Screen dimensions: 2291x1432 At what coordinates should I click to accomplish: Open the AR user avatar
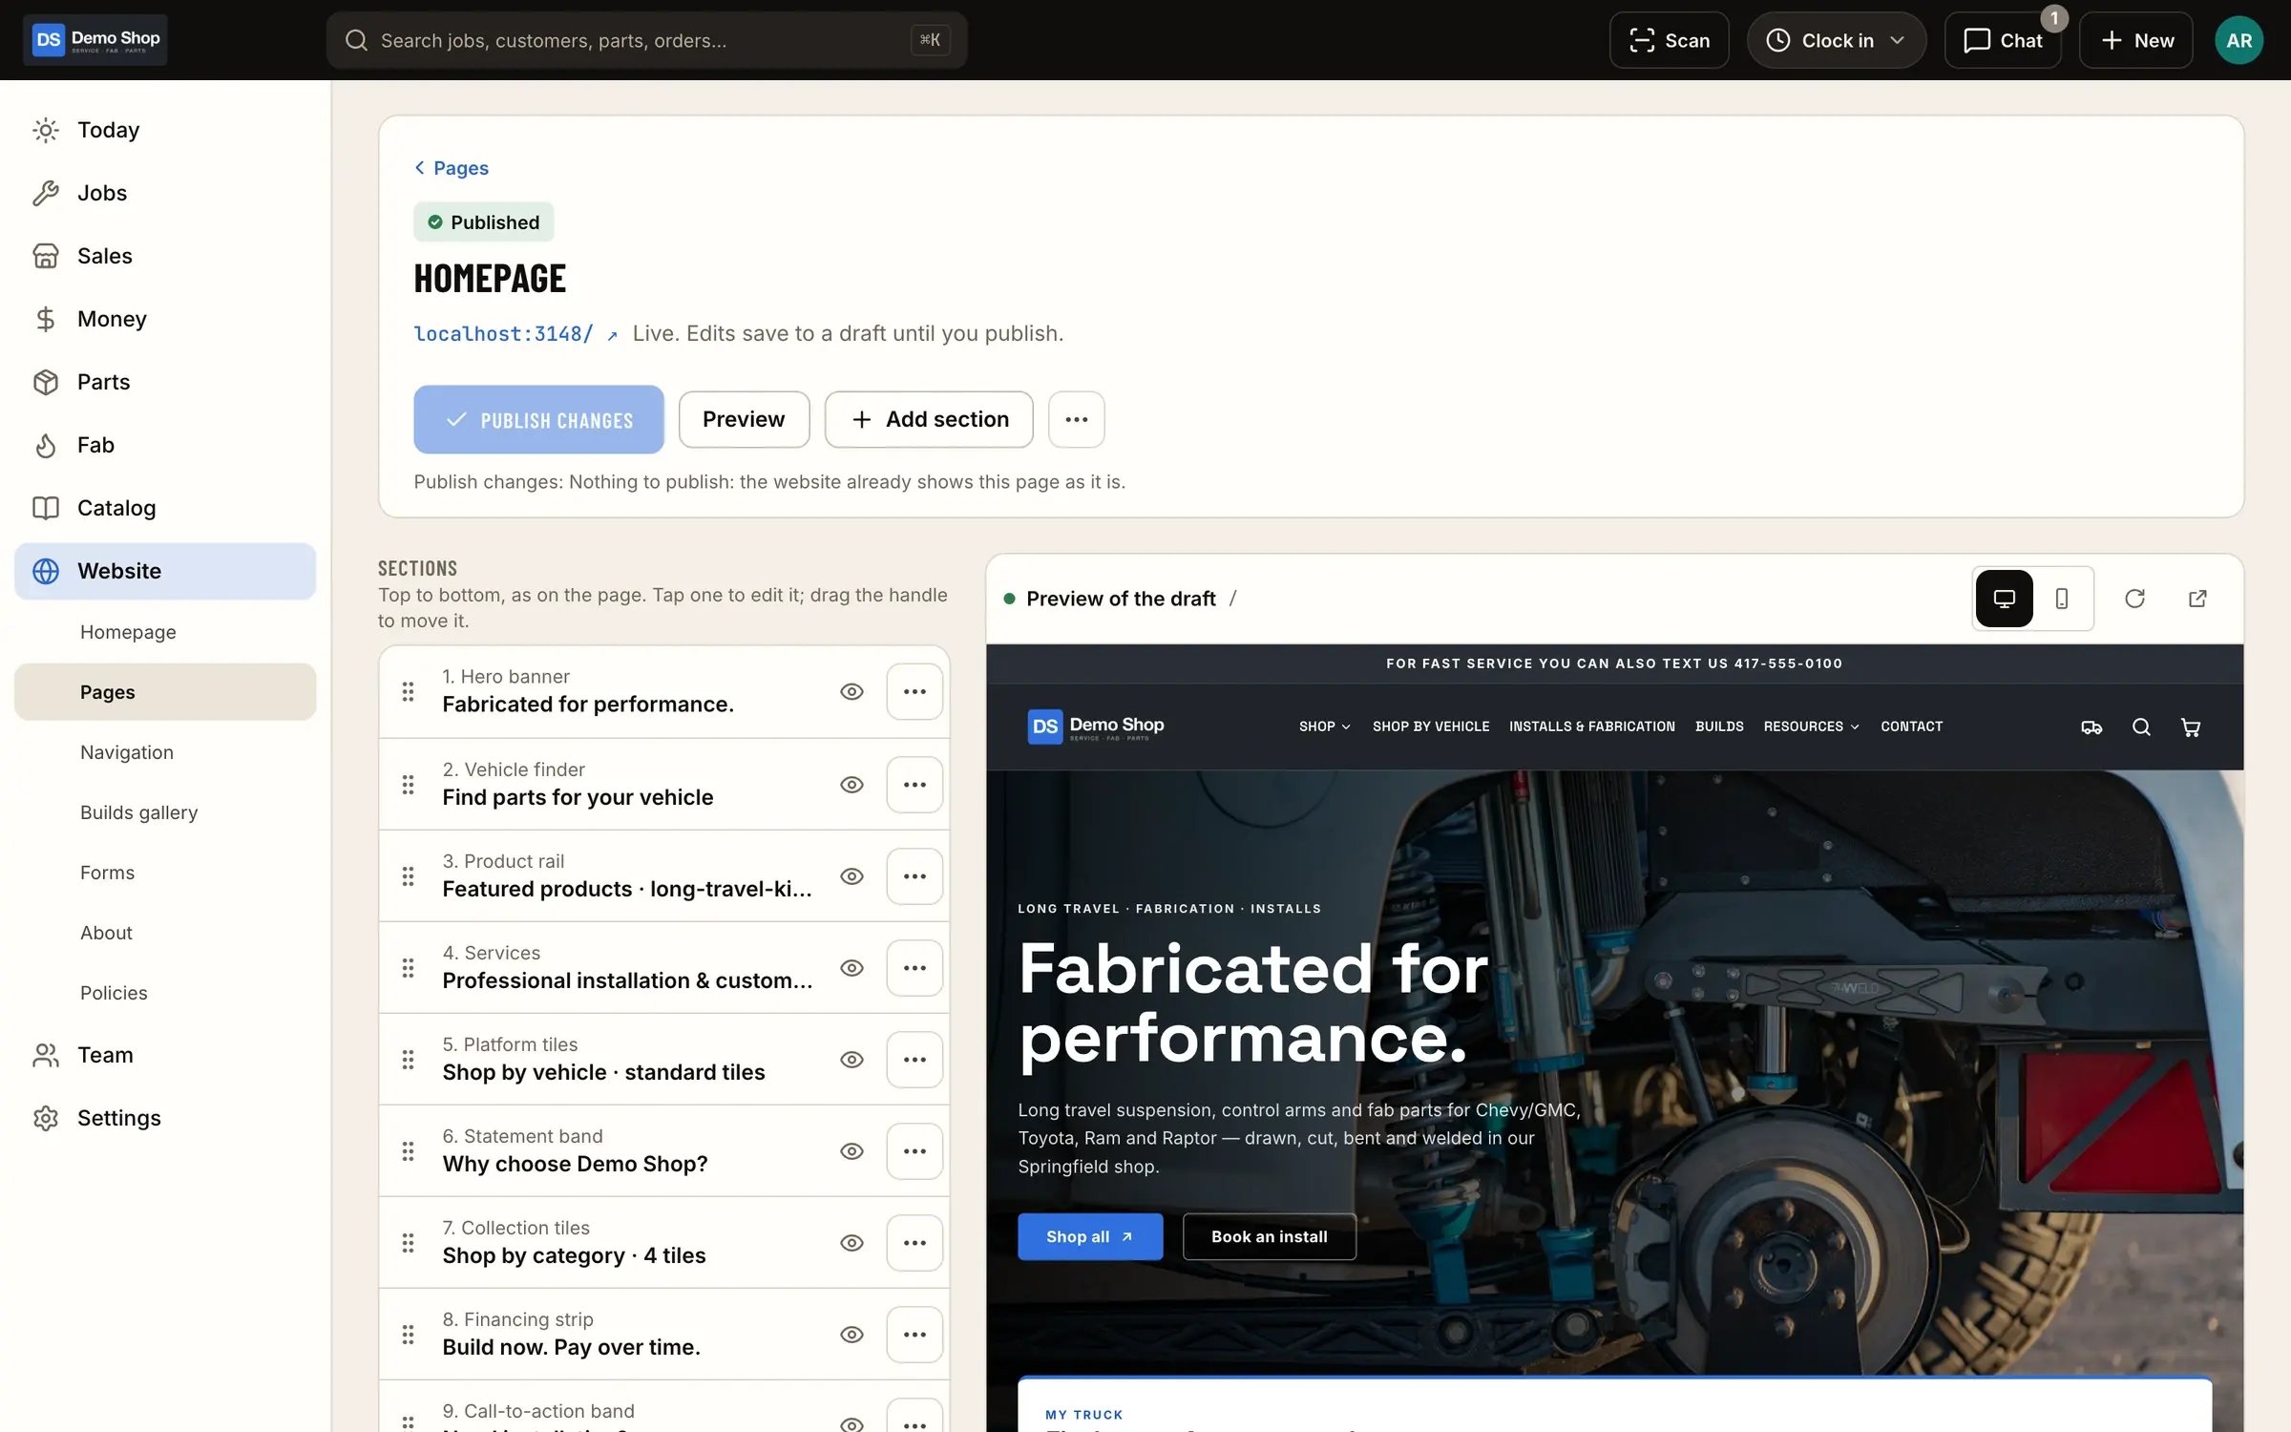[x=2238, y=40]
